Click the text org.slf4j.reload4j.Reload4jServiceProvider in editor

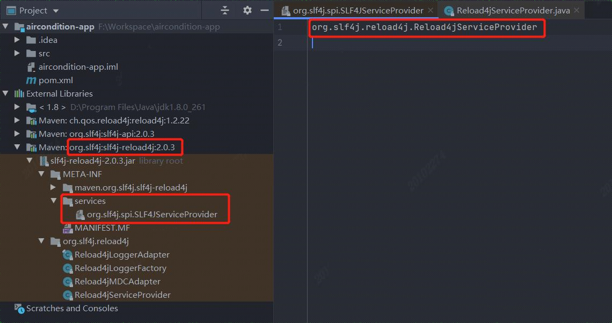[424, 27]
